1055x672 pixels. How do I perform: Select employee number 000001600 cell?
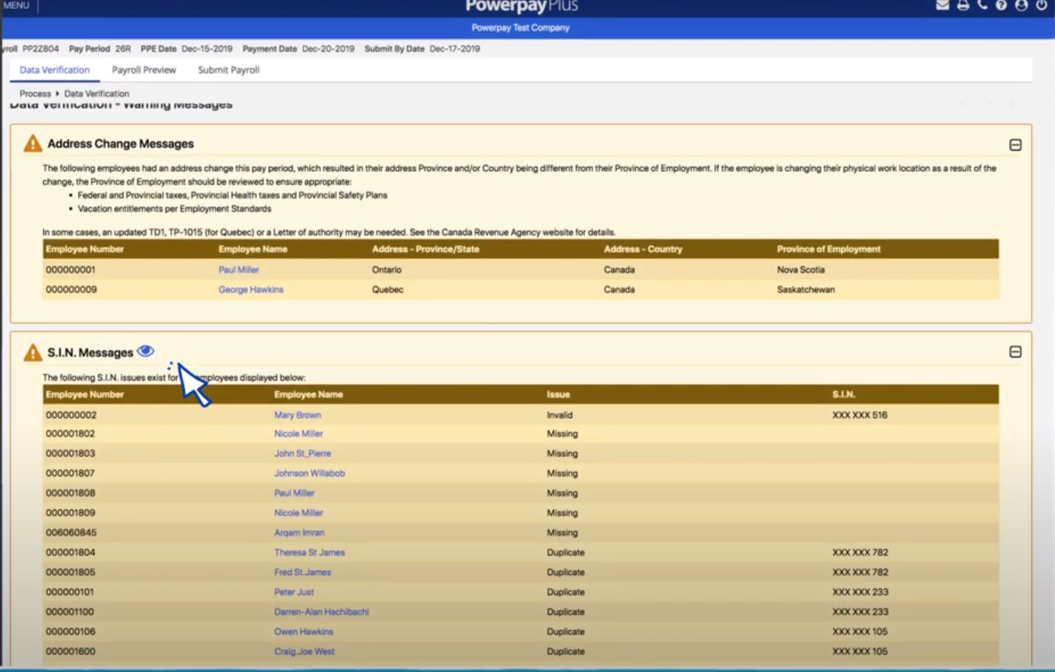point(71,651)
